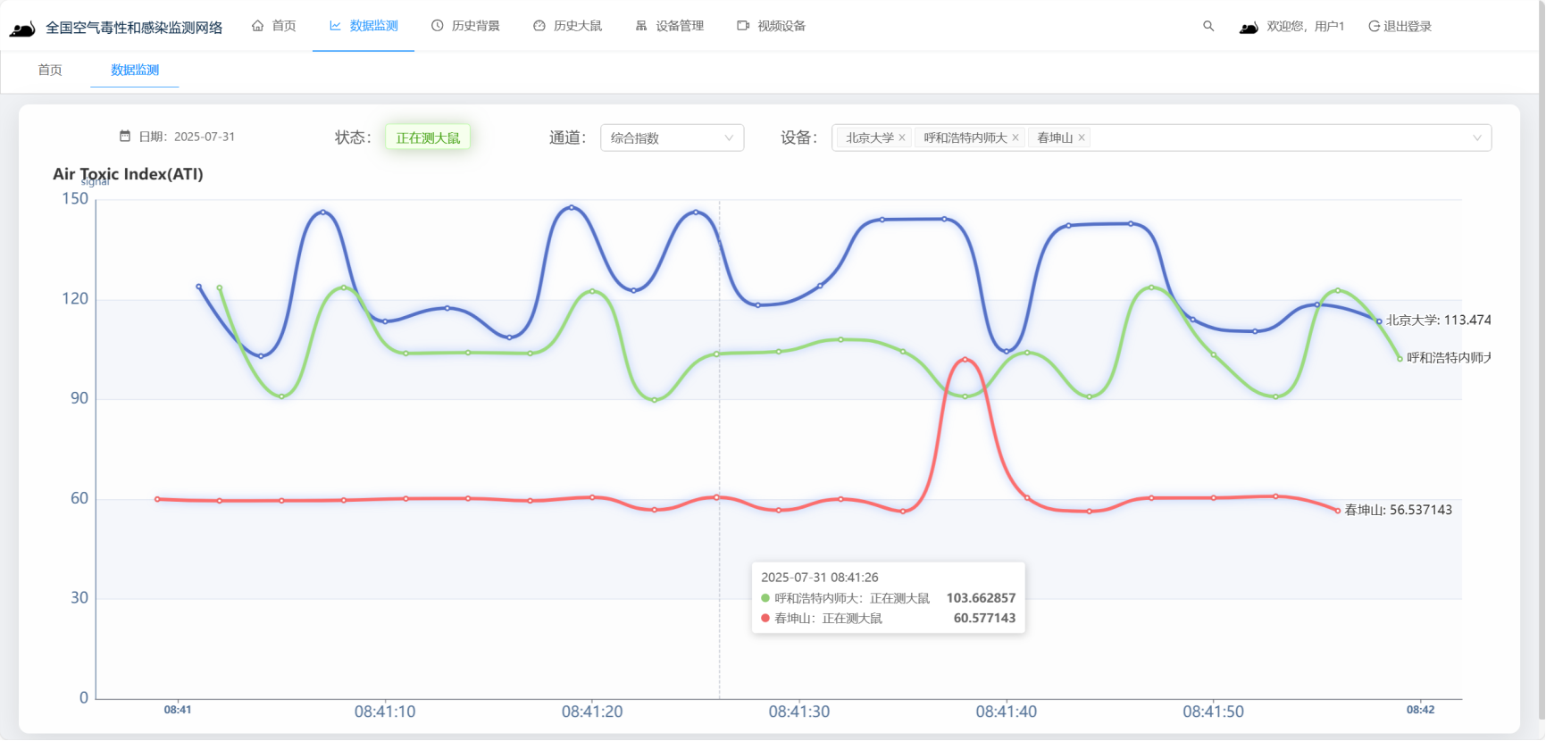The width and height of the screenshot is (1546, 741).
Task: Click the clock icon for 历史背景
Action: point(438,26)
